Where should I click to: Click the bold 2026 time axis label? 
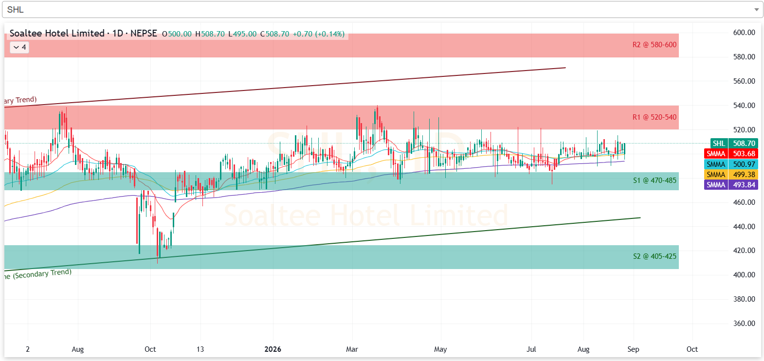pyautogui.click(x=273, y=349)
